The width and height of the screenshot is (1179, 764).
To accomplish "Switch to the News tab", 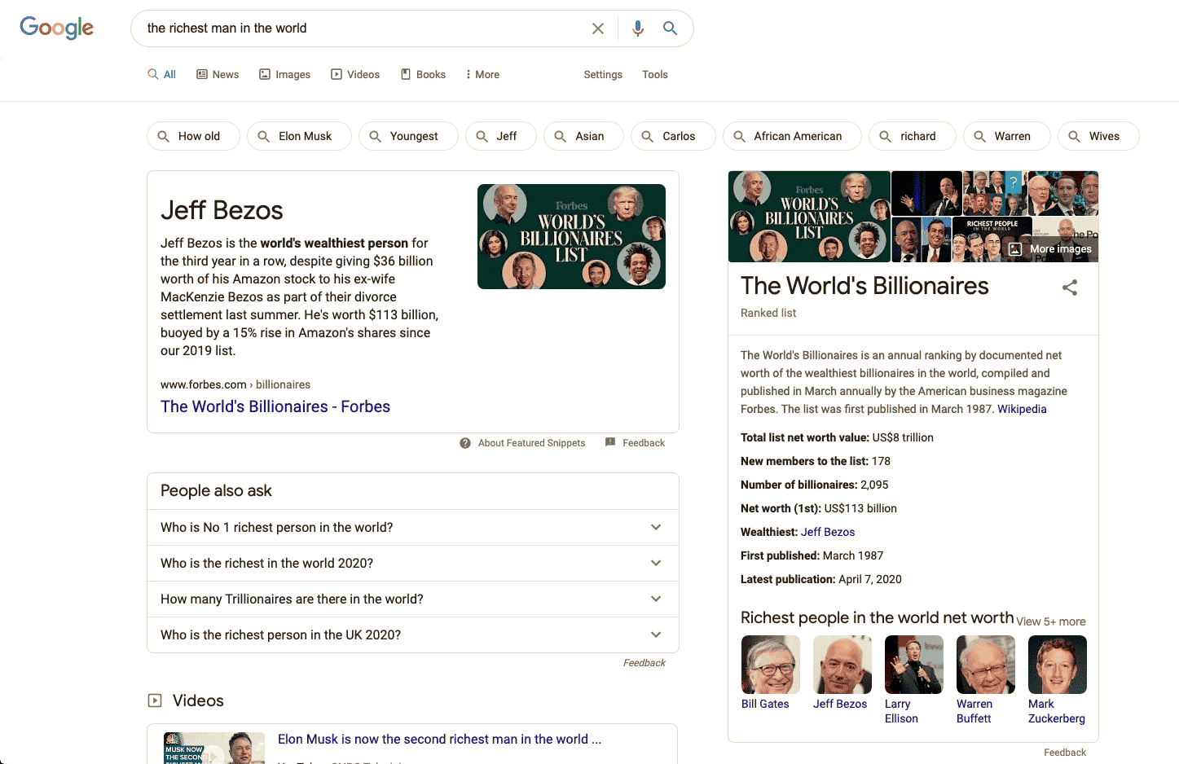I will (218, 74).
